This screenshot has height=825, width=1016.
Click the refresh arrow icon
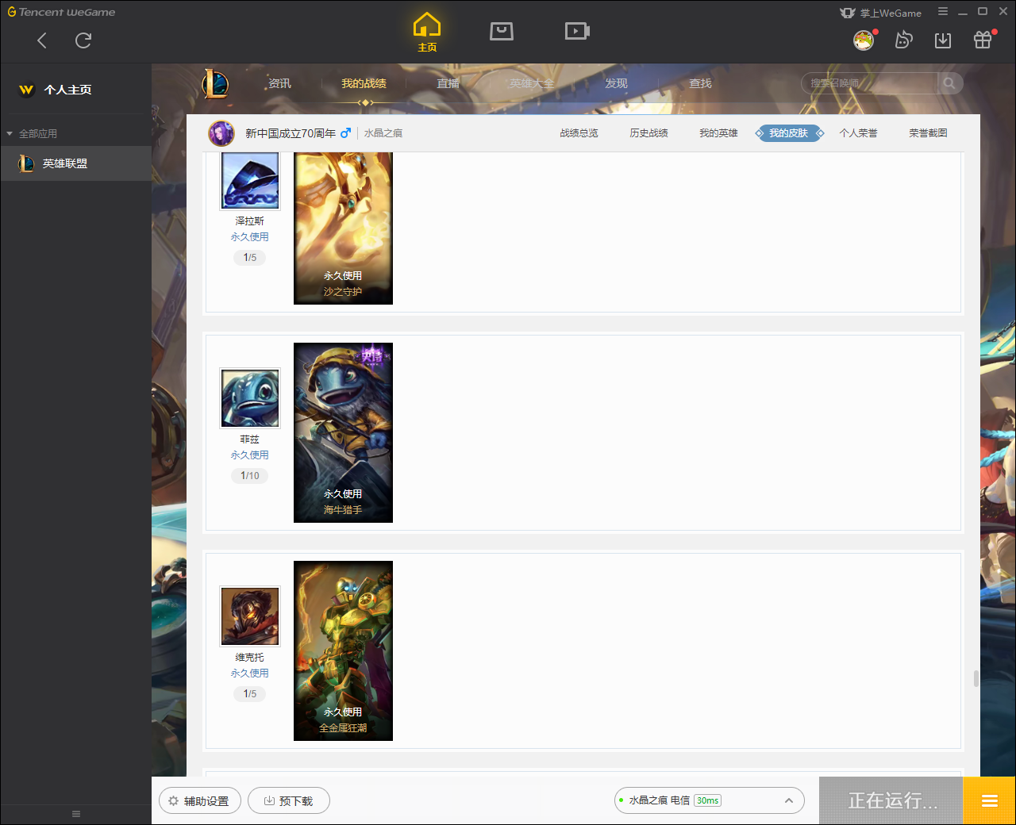[x=83, y=40]
